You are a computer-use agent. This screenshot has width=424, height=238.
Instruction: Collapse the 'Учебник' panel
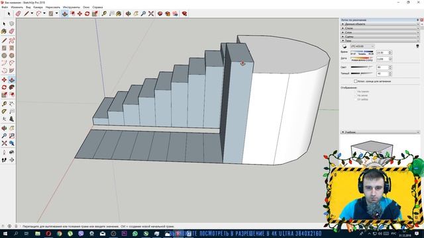pyautogui.click(x=380, y=132)
